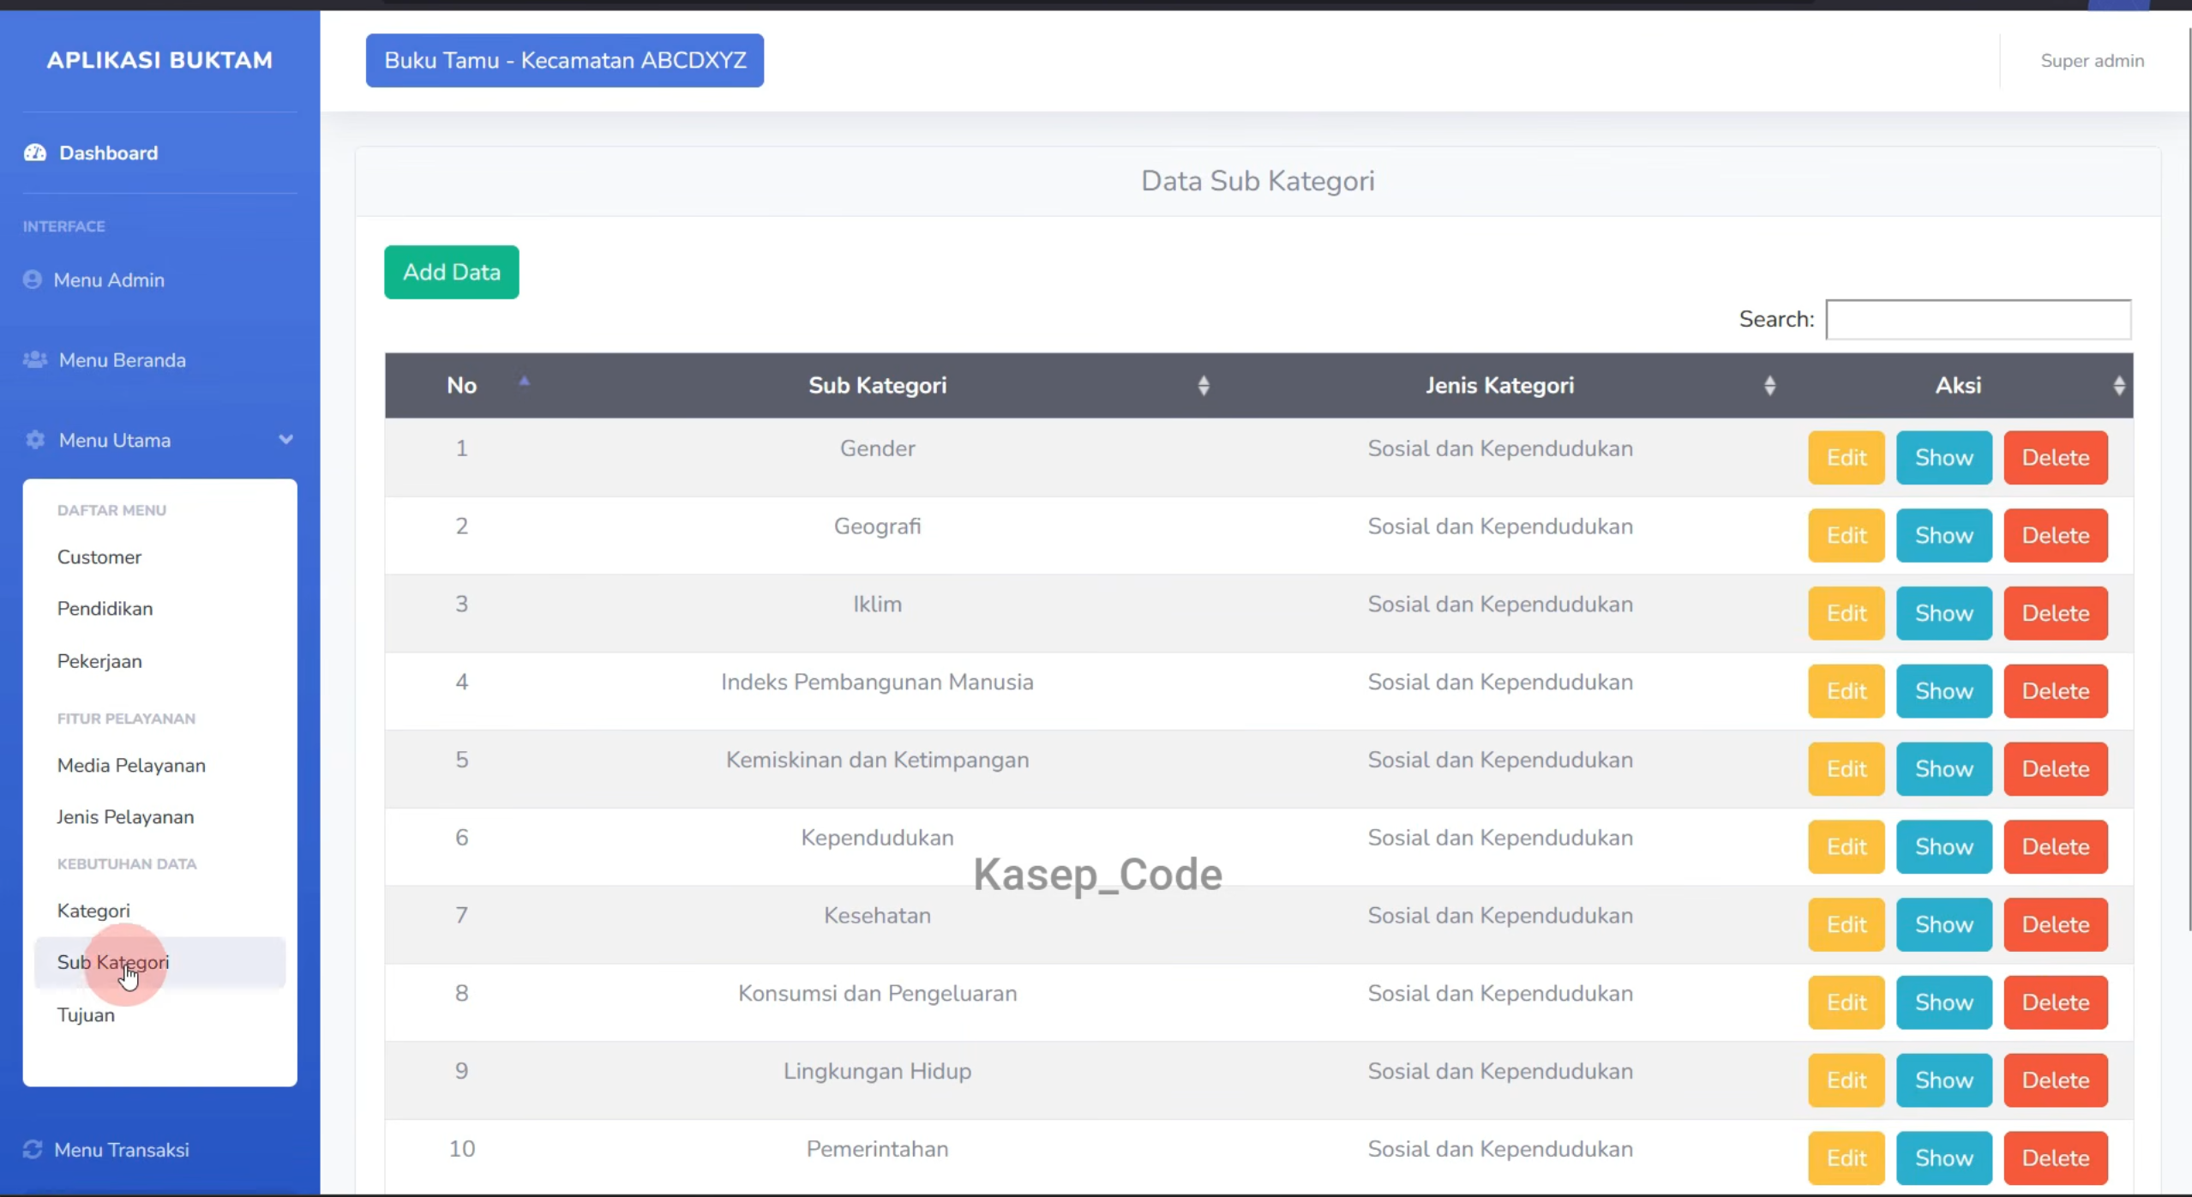Click the Aksi column sort arrows
This screenshot has height=1197, width=2192.
pos(2119,386)
